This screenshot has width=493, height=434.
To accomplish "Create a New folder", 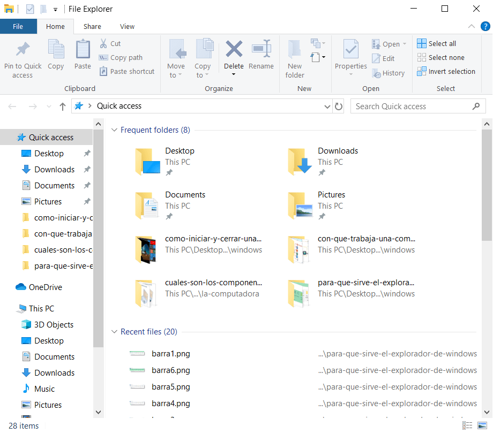I will (295, 58).
